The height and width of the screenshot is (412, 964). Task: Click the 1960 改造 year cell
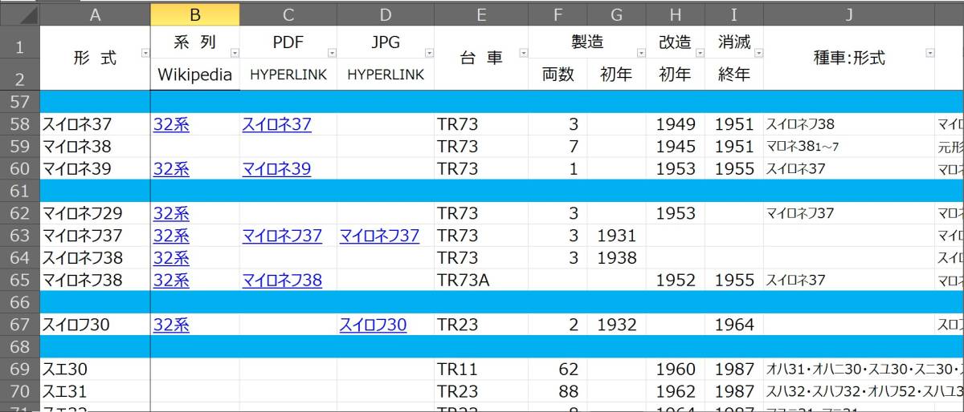[x=676, y=370]
